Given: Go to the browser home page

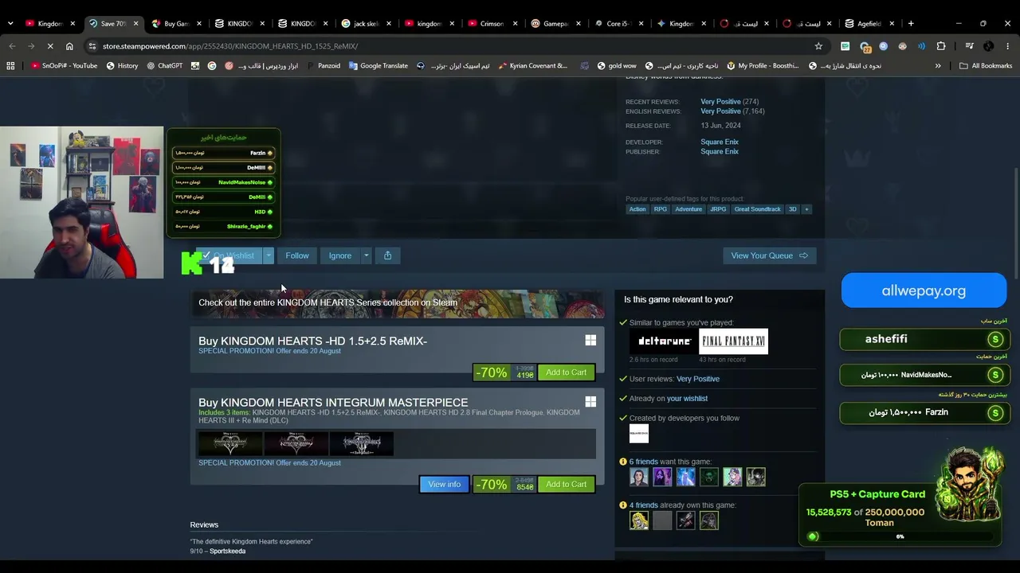Looking at the screenshot, I should tap(69, 46).
